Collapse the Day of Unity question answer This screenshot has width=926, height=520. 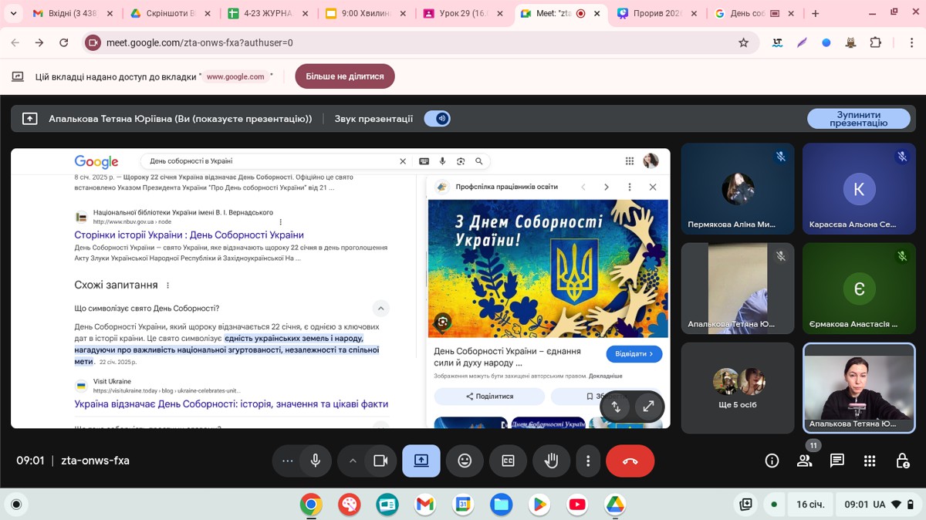click(380, 309)
